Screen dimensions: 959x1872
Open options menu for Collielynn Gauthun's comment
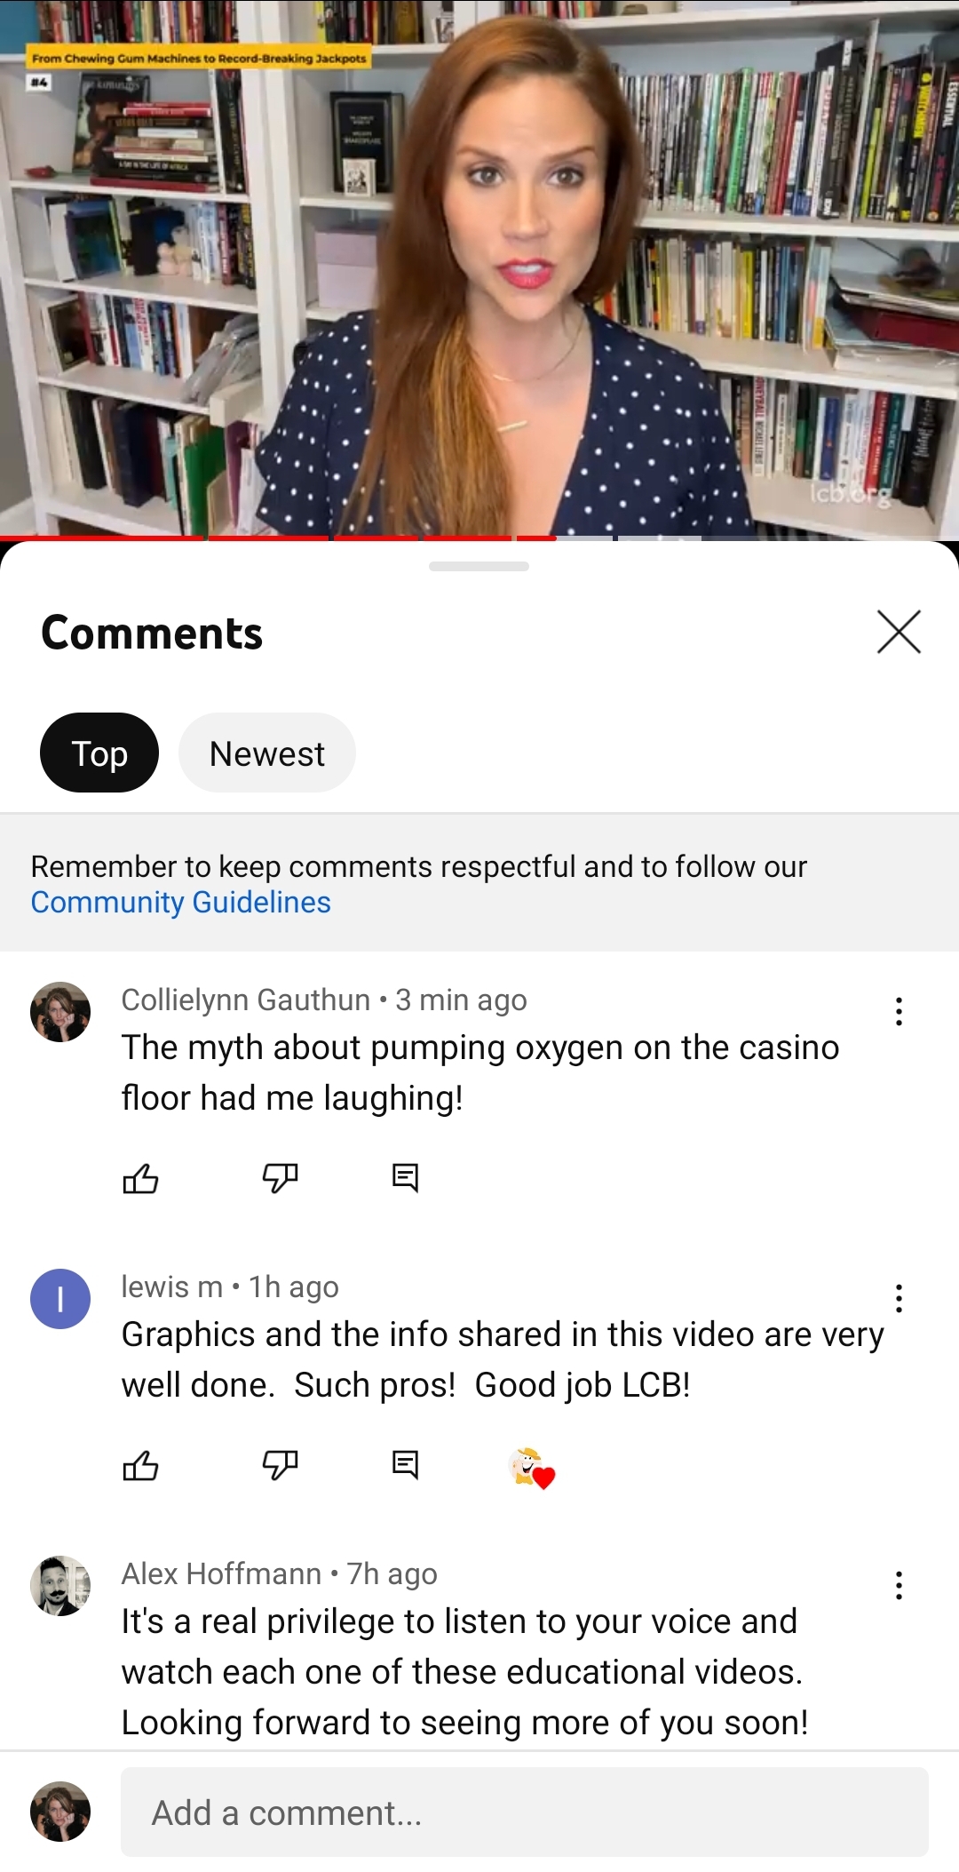[899, 1011]
